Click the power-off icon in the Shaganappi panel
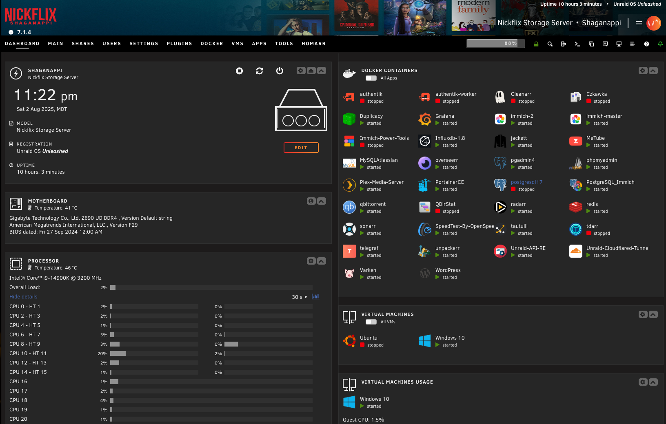Screen dimensions: 666x424 [280, 71]
